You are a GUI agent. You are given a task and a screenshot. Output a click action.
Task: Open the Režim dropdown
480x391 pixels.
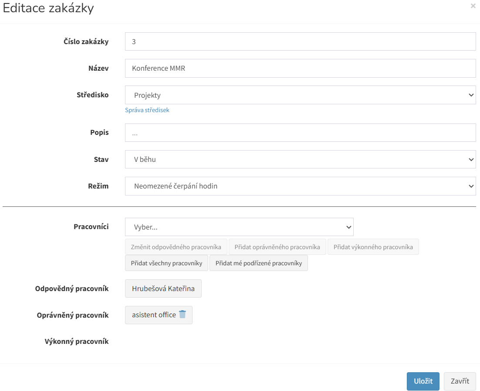pos(300,186)
